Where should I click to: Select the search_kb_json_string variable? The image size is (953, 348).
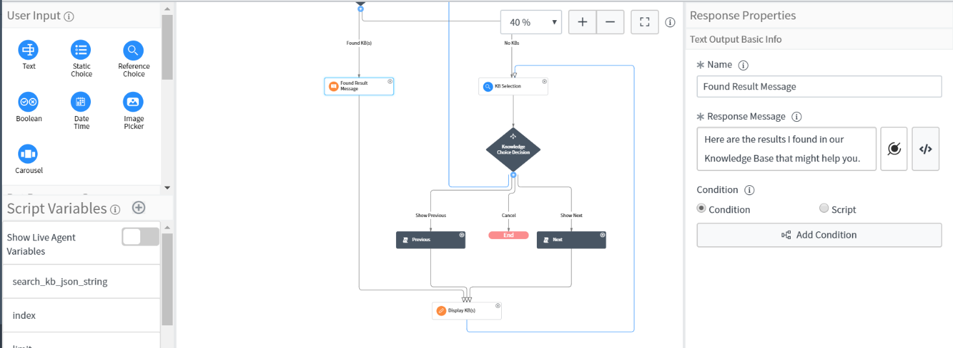[82, 281]
